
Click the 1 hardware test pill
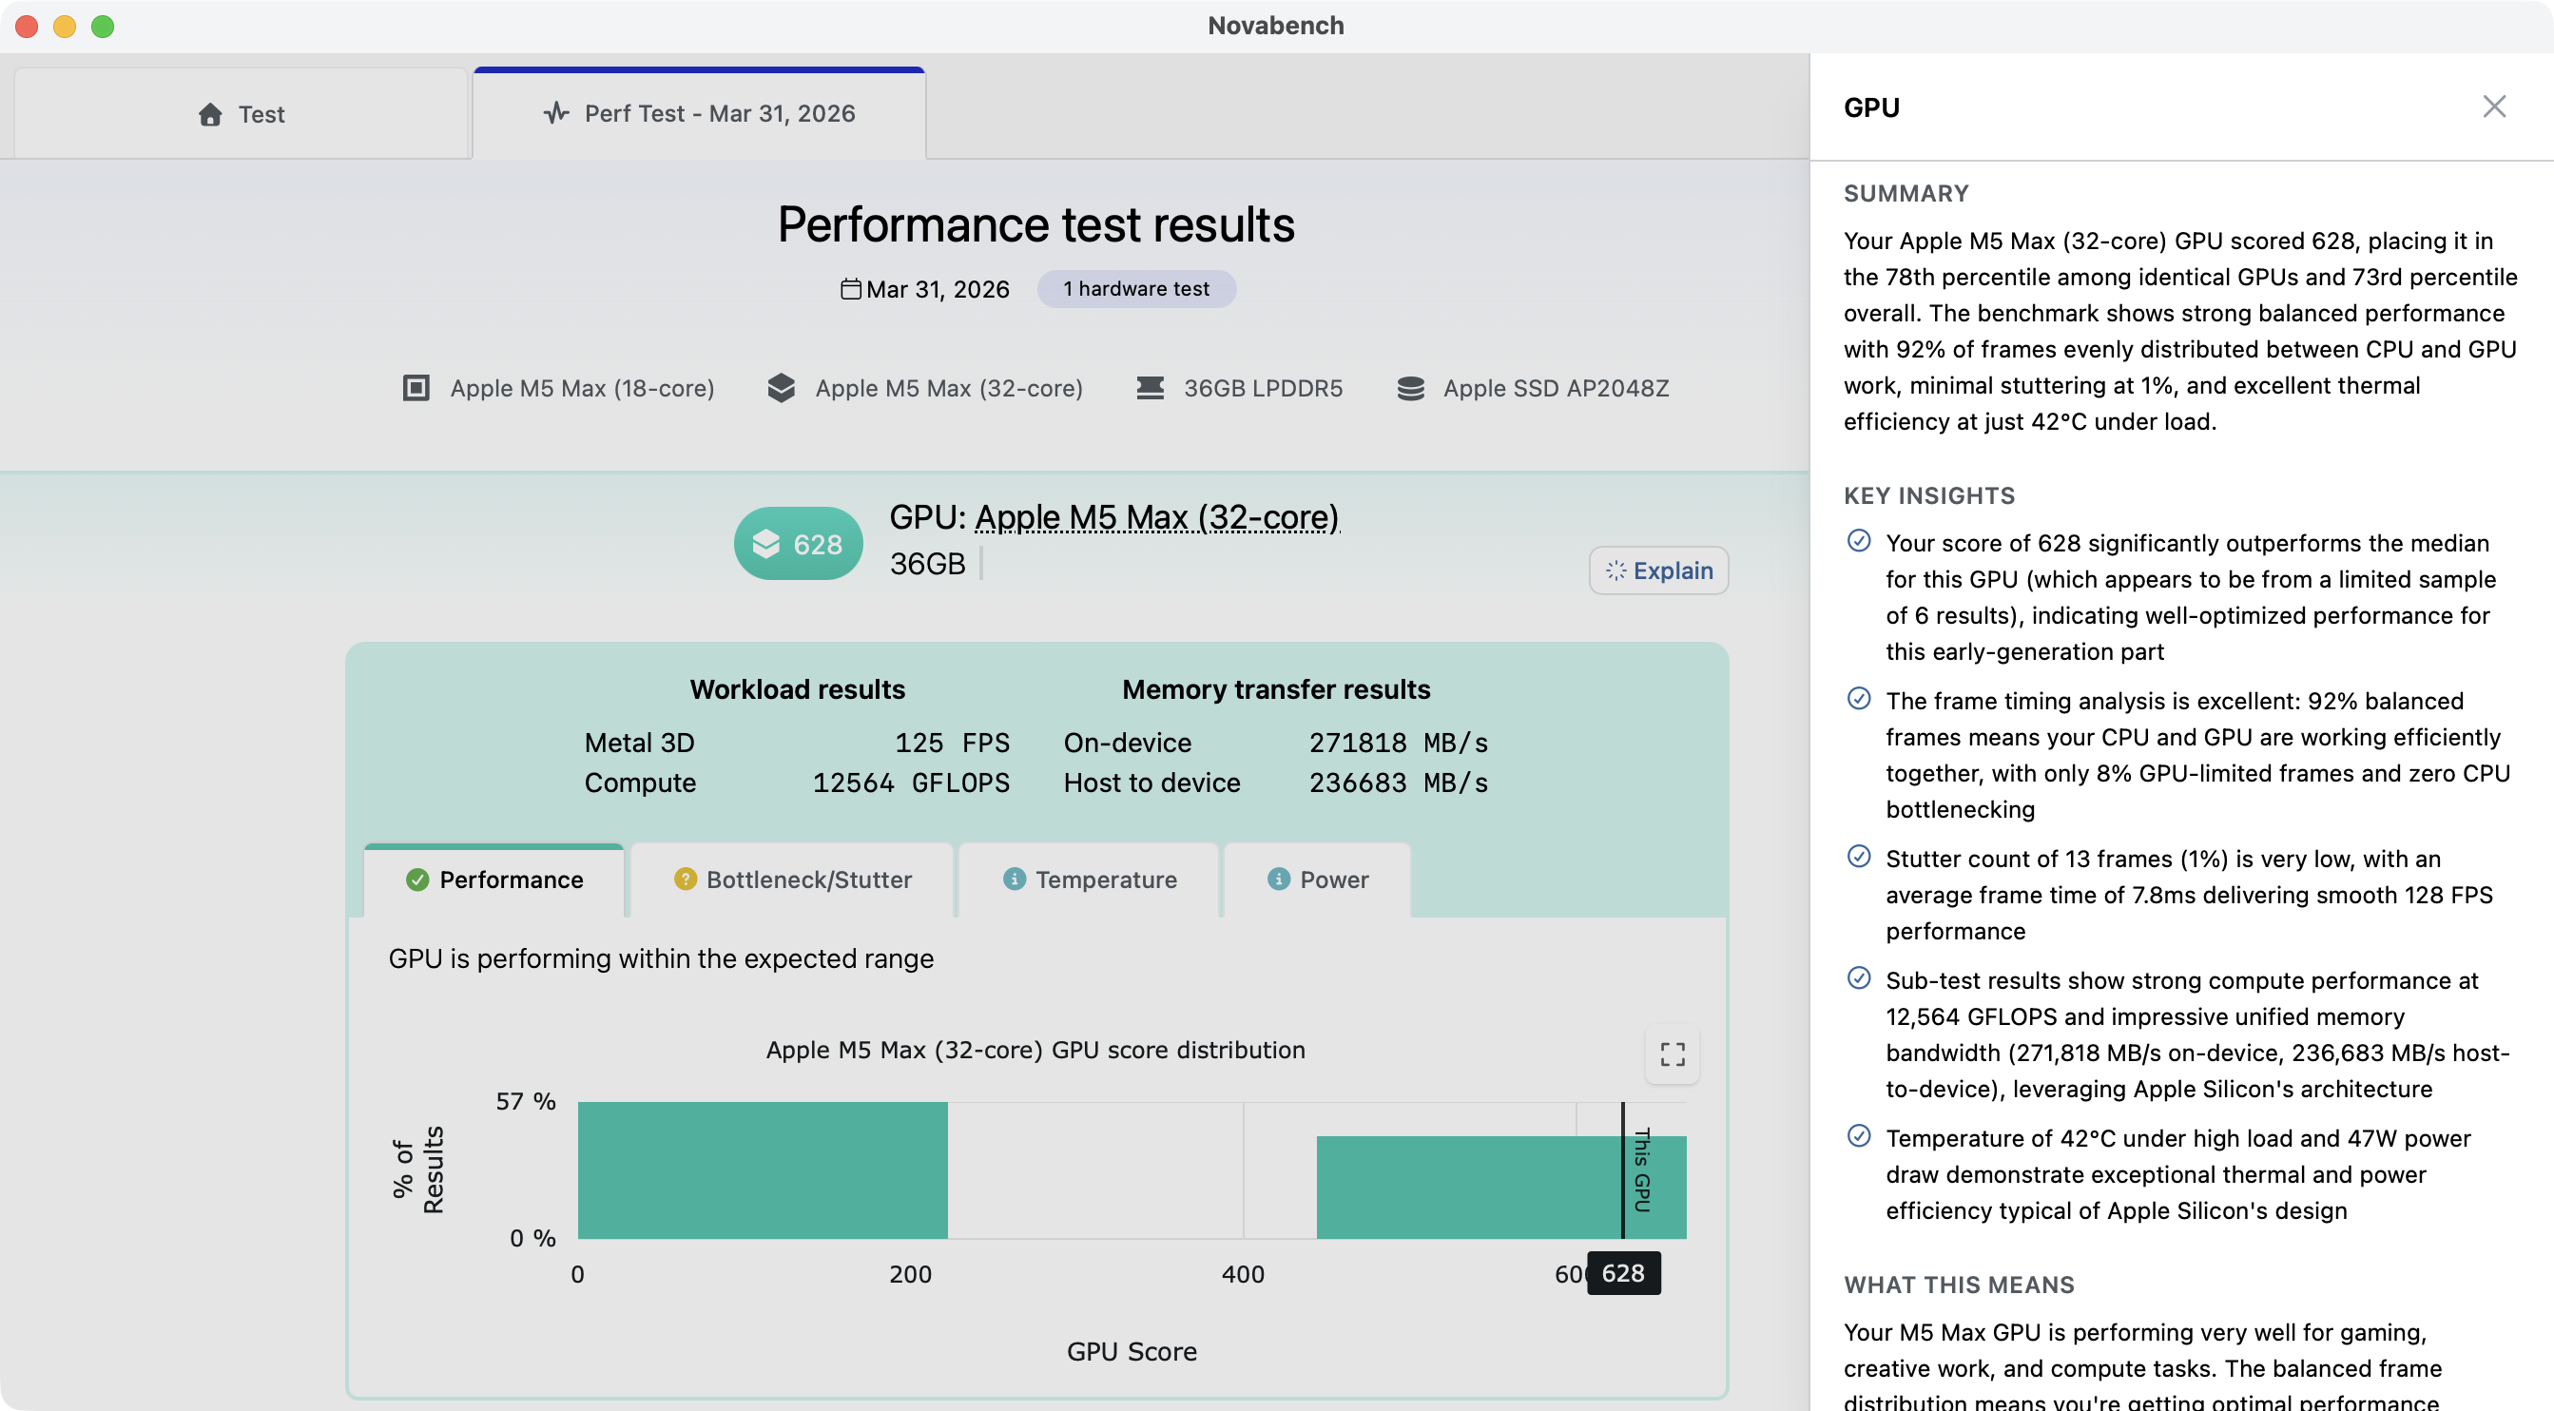[1135, 288]
